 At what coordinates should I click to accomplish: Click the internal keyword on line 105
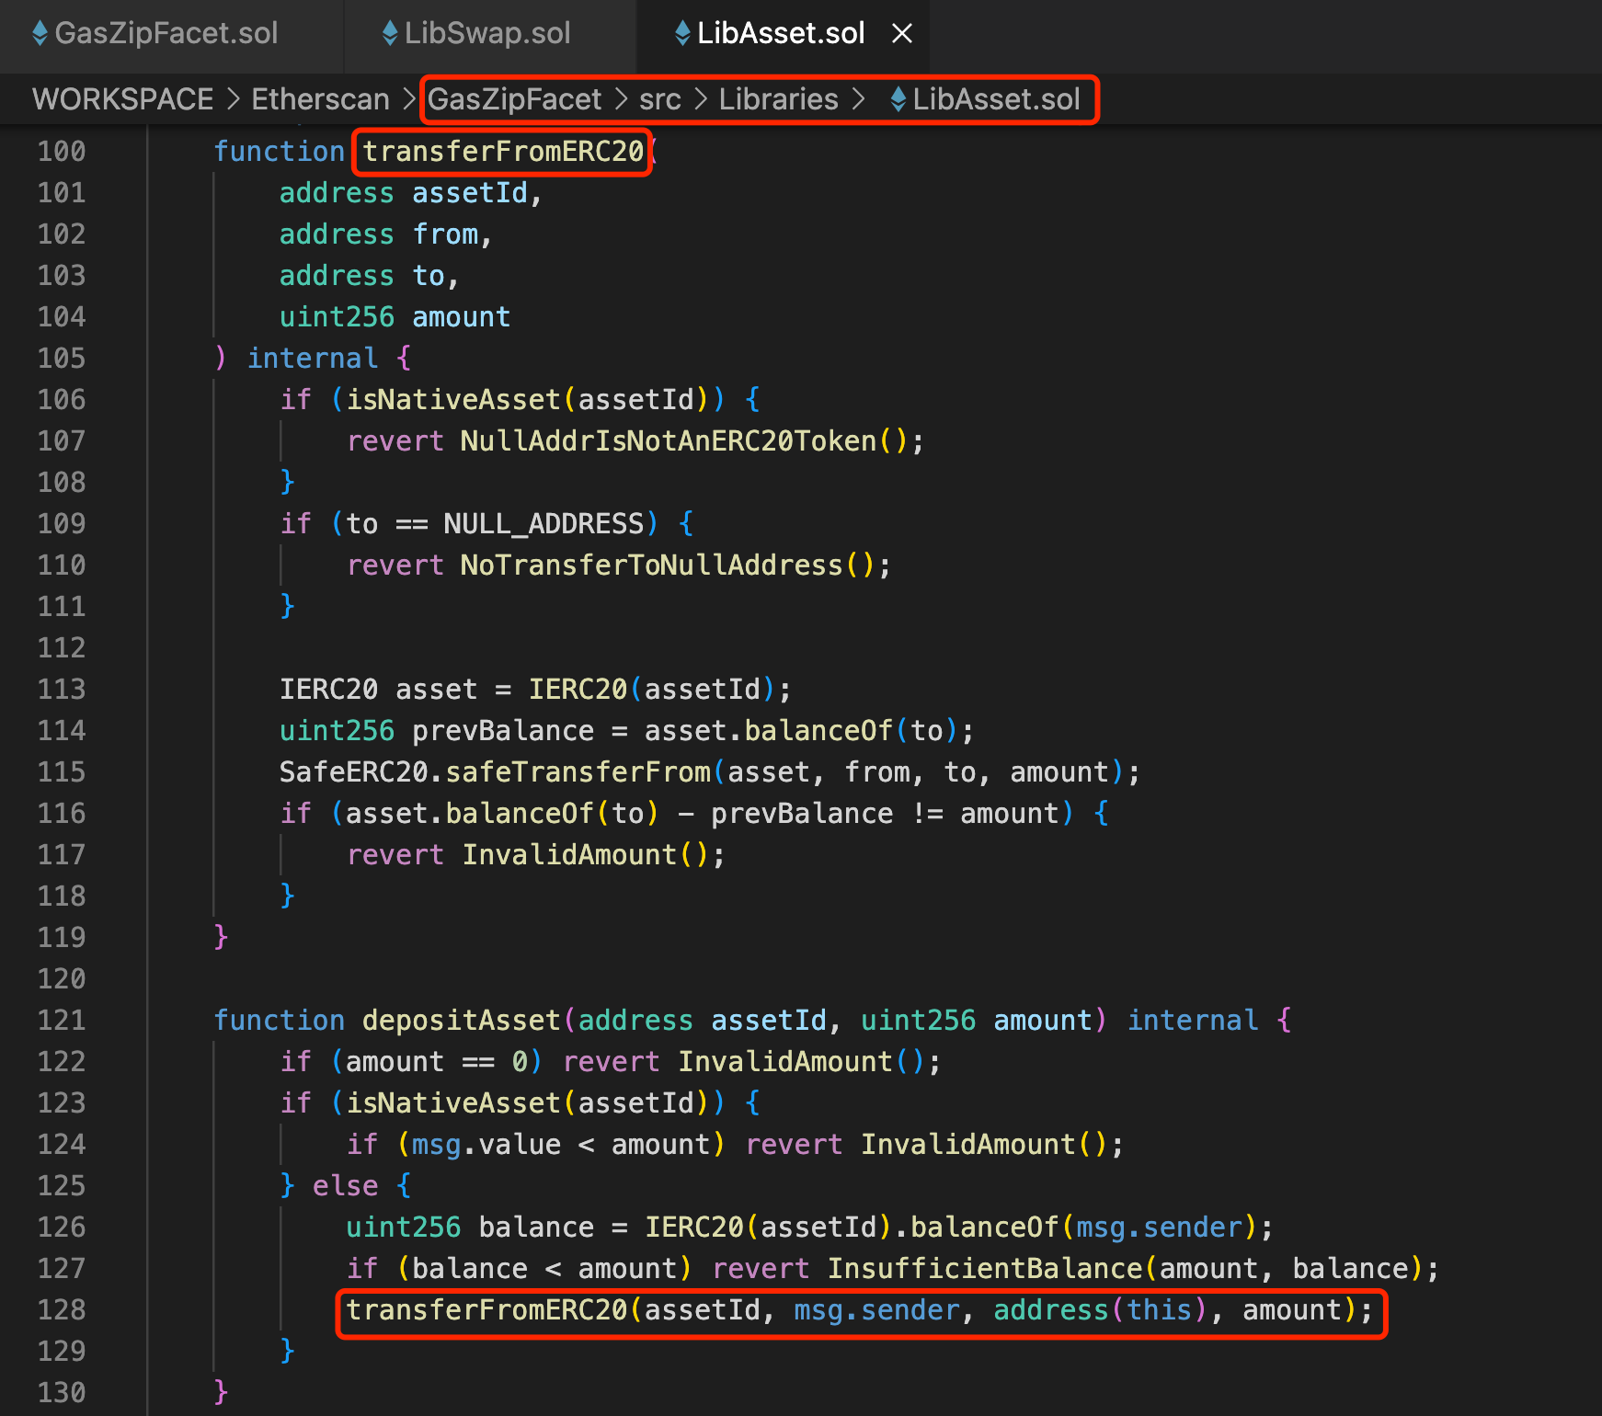pyautogui.click(x=313, y=359)
